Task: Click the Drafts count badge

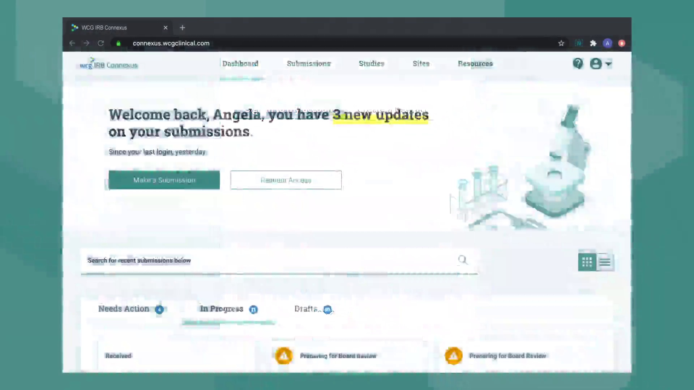Action: pyautogui.click(x=327, y=309)
